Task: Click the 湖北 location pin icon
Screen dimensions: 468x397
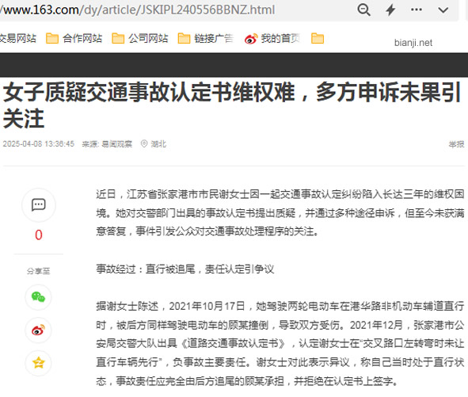Action: 144,144
